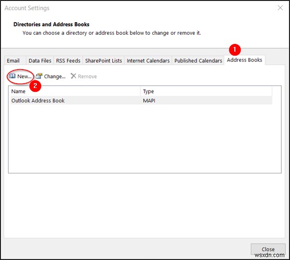
Task: Click the New... label text
Action: [x=25, y=76]
